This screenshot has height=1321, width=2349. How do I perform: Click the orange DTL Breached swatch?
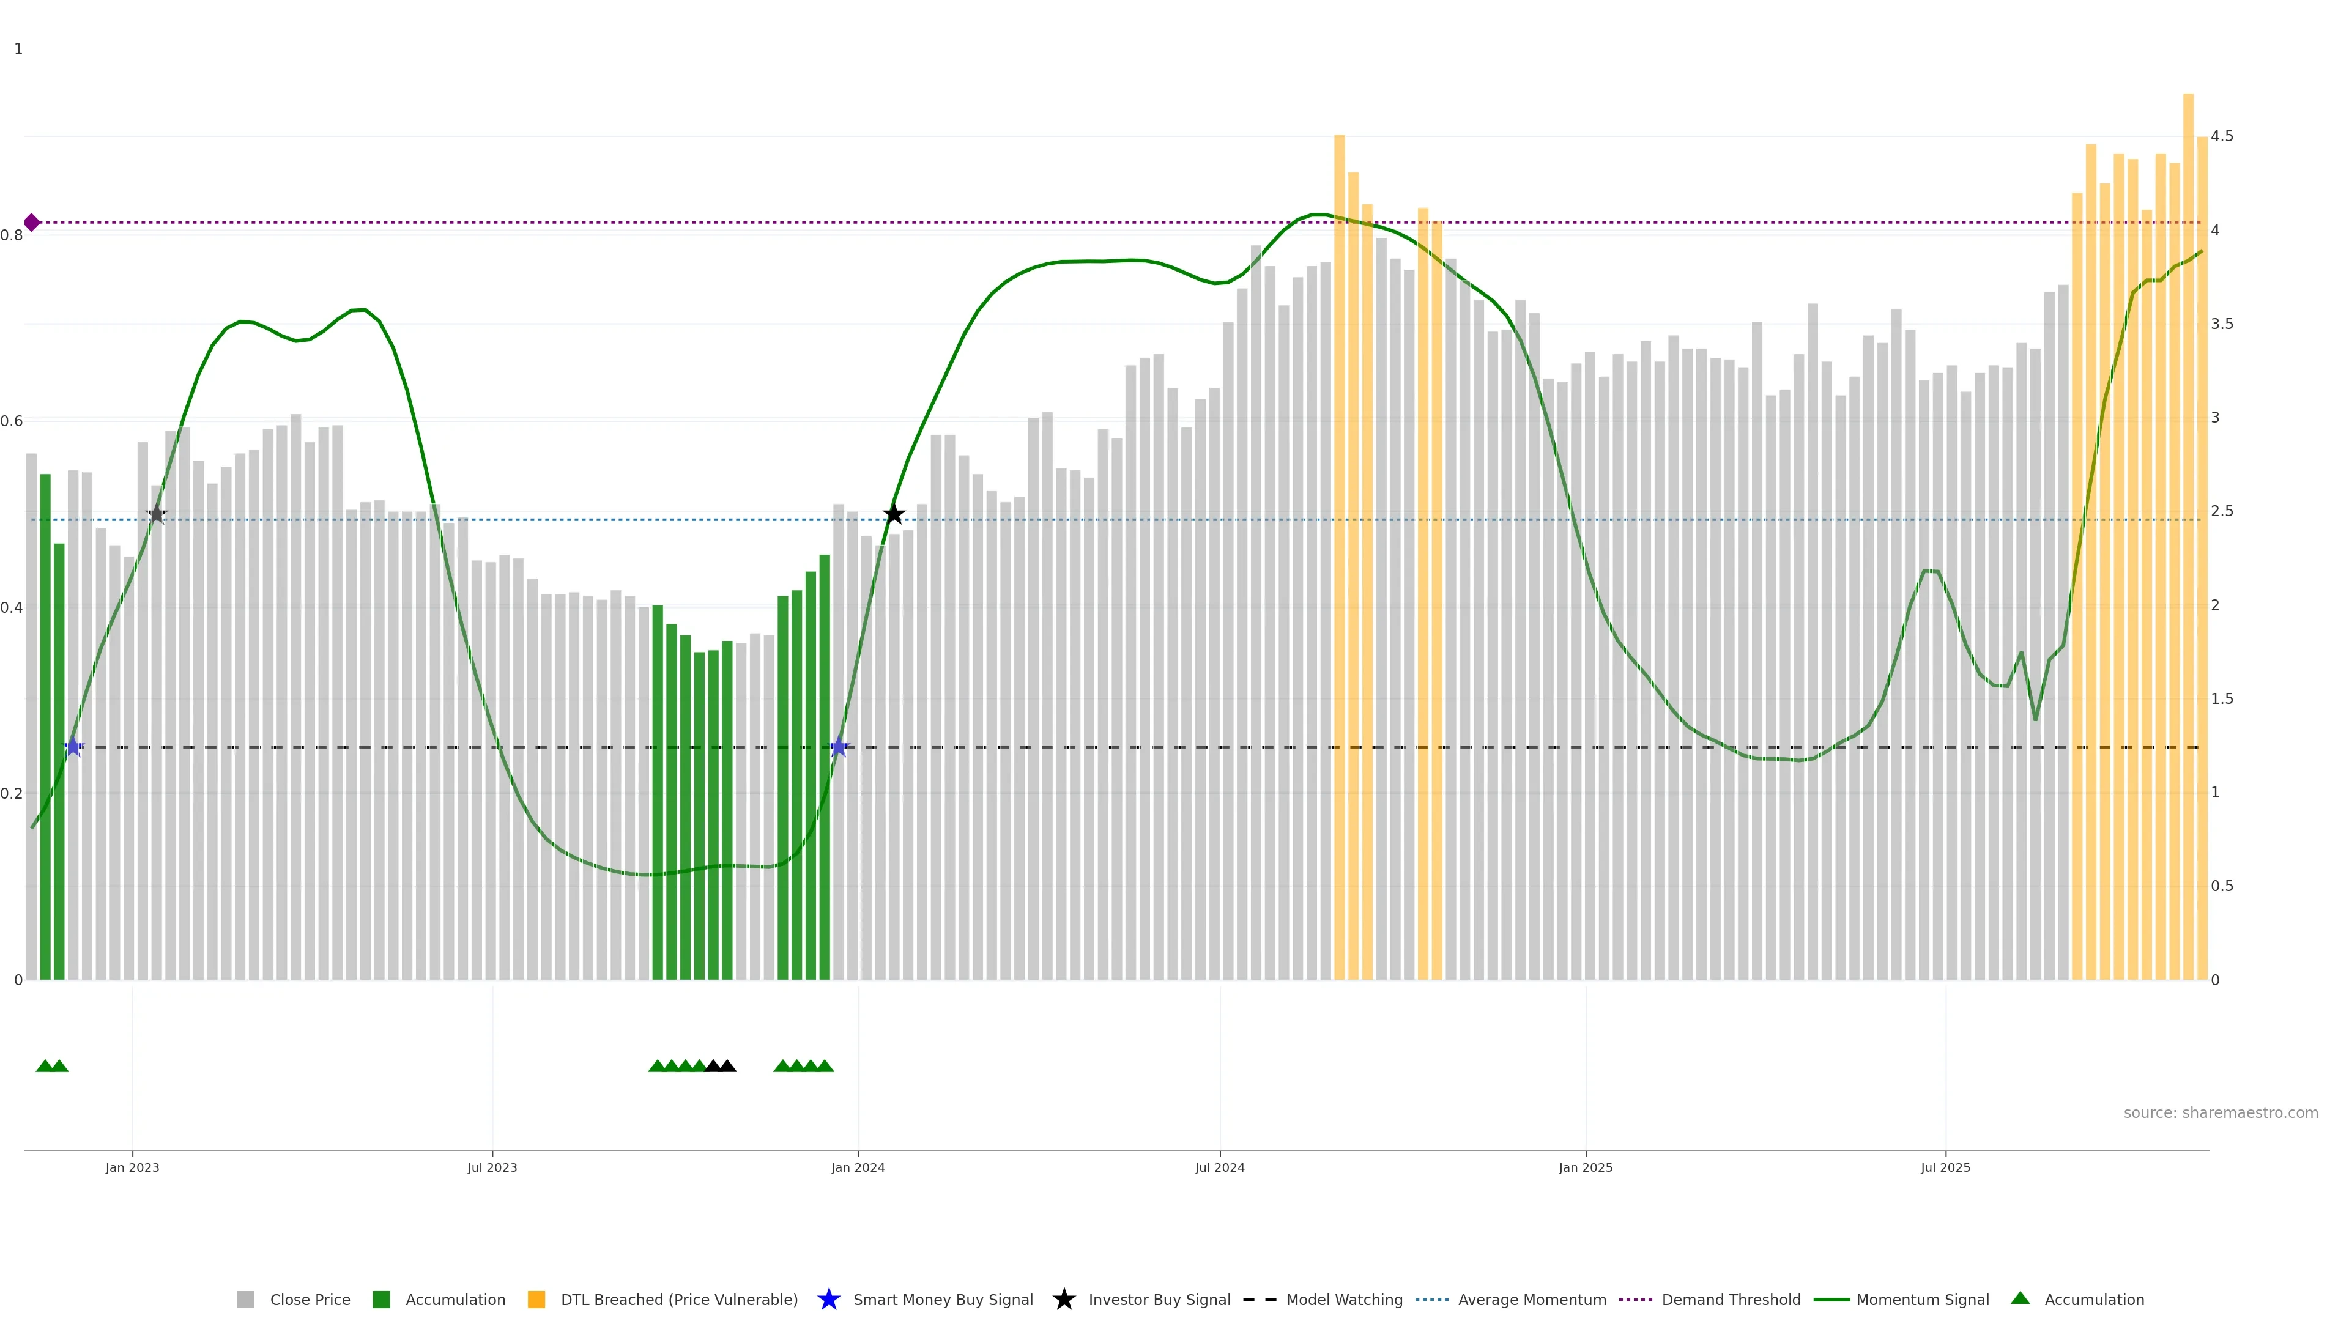pos(536,1299)
